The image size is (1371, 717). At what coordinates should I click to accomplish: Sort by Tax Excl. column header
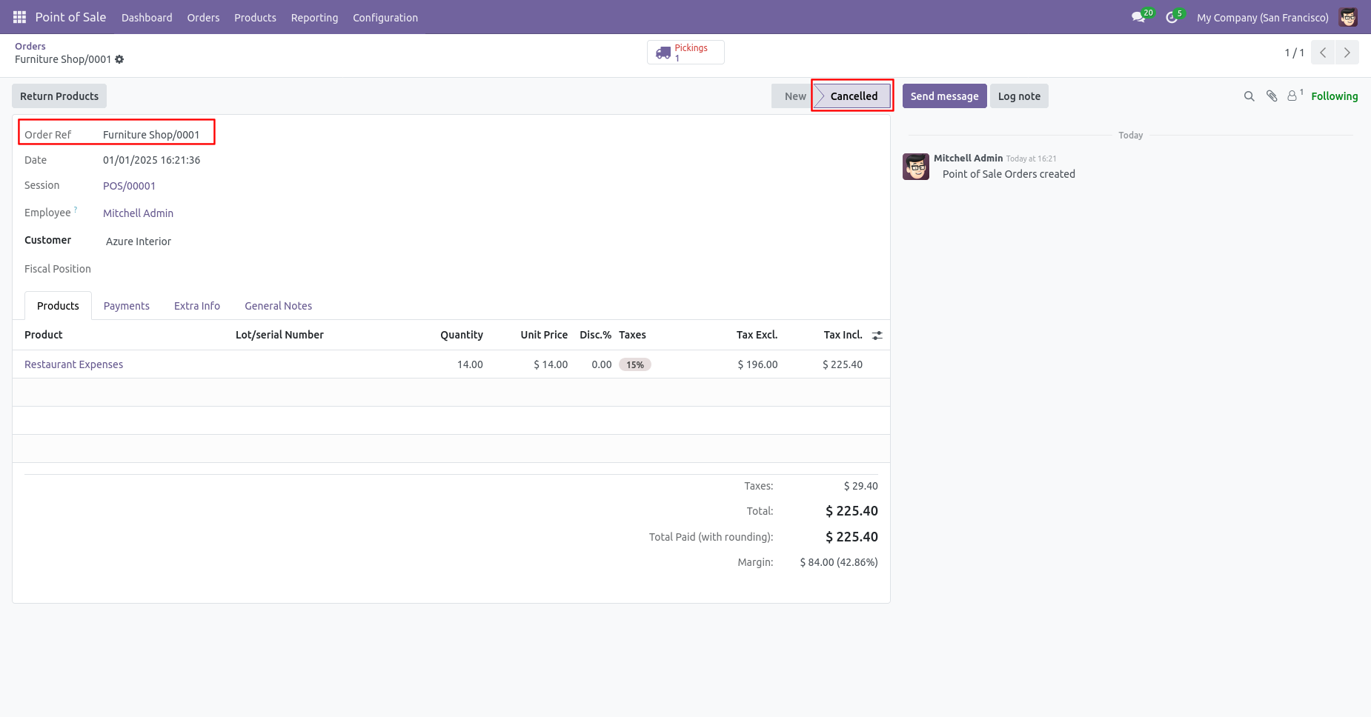coord(757,335)
